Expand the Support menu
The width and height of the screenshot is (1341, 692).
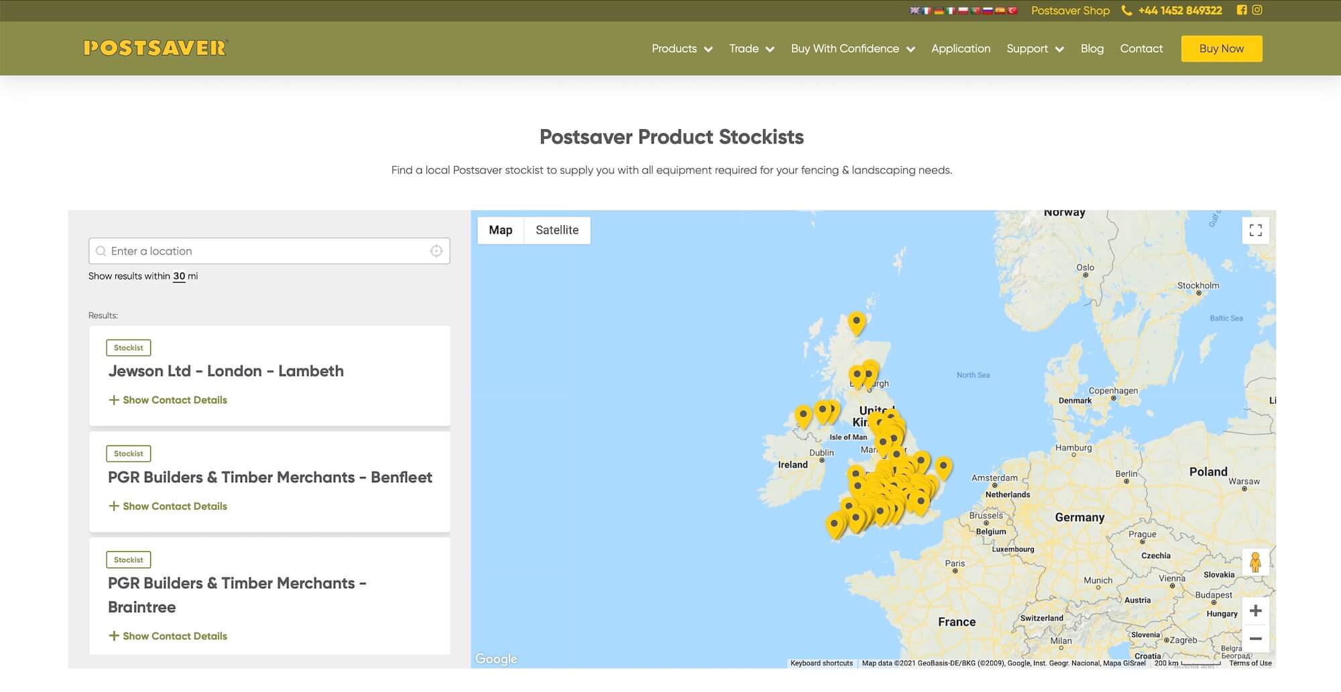coord(1035,48)
